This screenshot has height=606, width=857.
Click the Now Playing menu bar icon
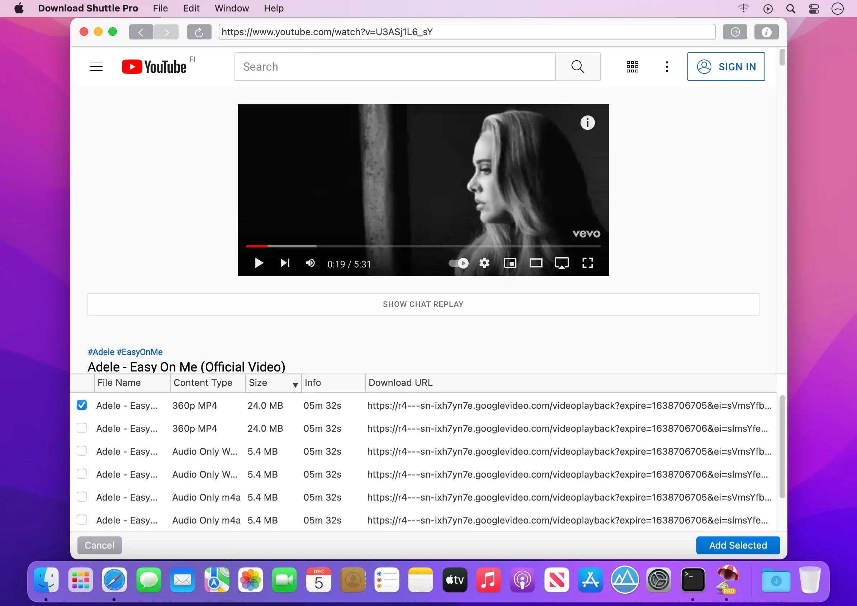point(768,8)
